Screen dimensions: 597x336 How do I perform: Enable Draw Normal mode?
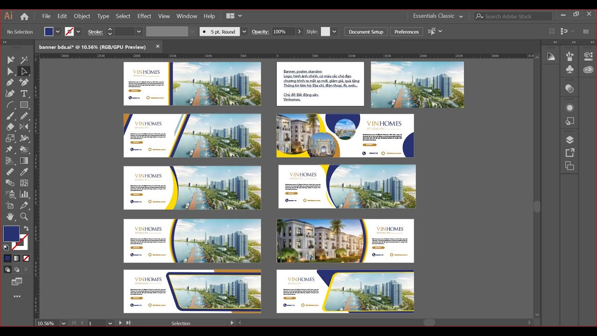[7, 269]
